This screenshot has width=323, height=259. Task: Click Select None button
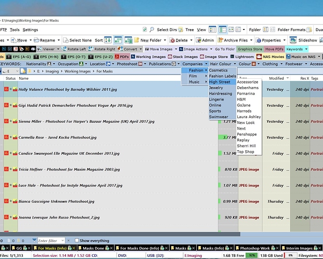[77, 40]
